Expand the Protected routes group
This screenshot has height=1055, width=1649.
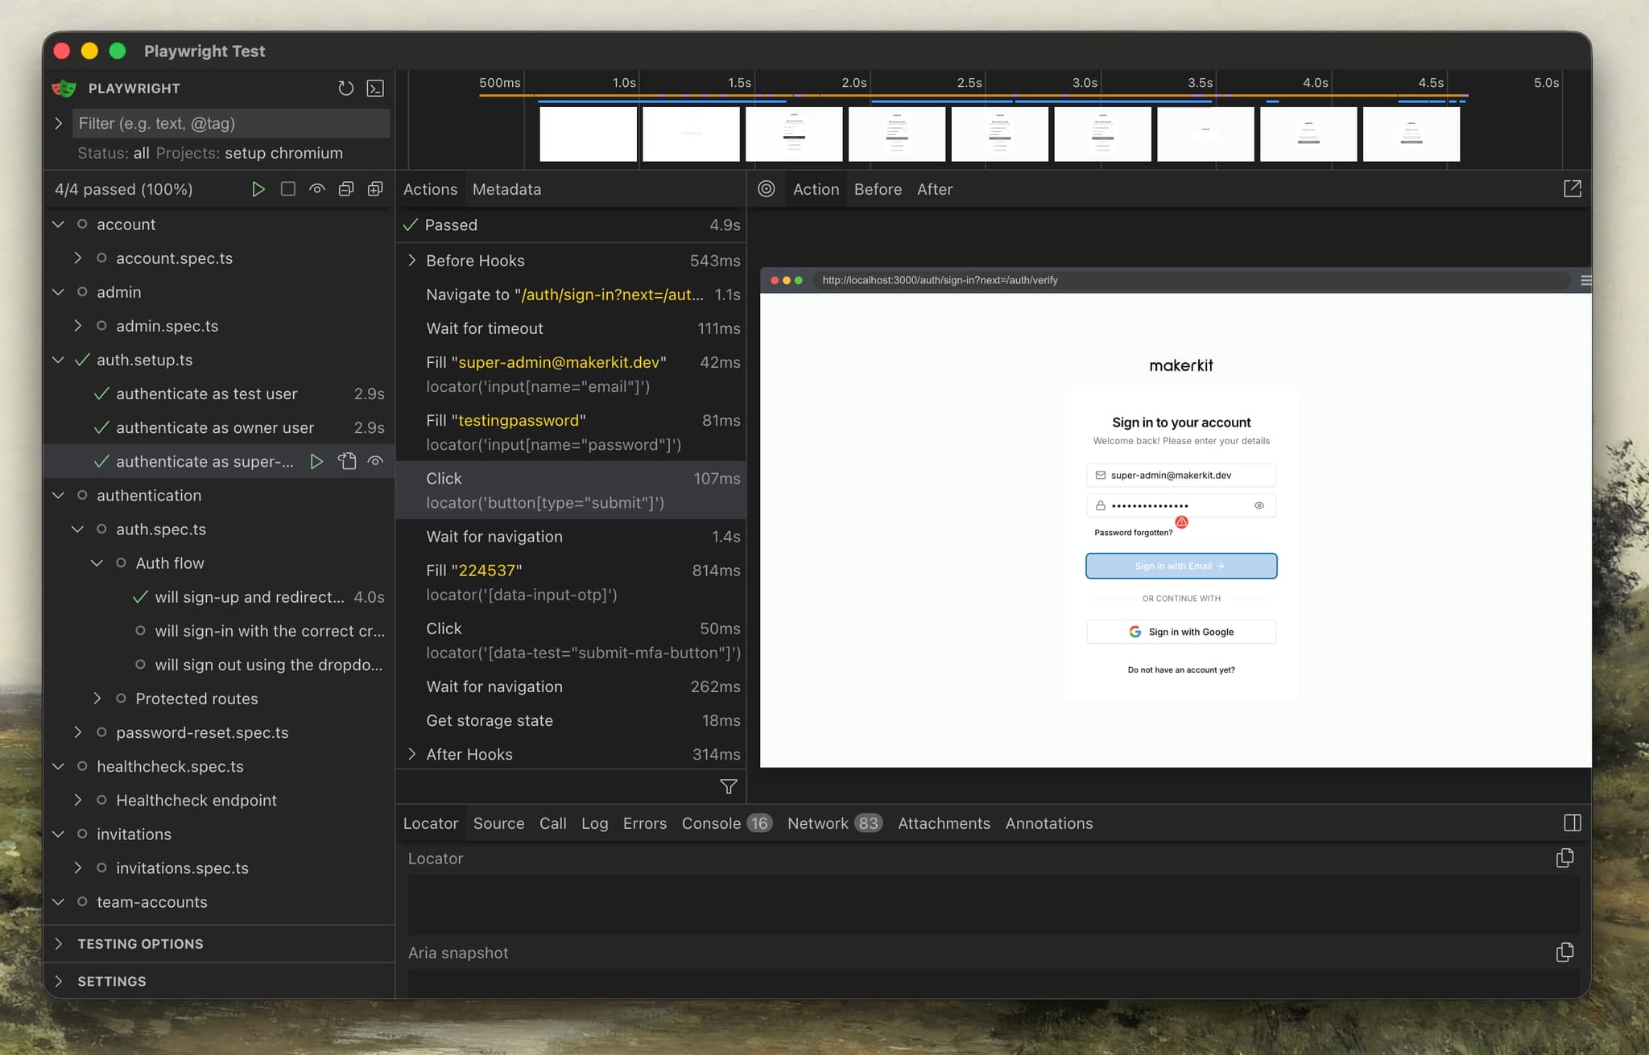pyautogui.click(x=97, y=699)
